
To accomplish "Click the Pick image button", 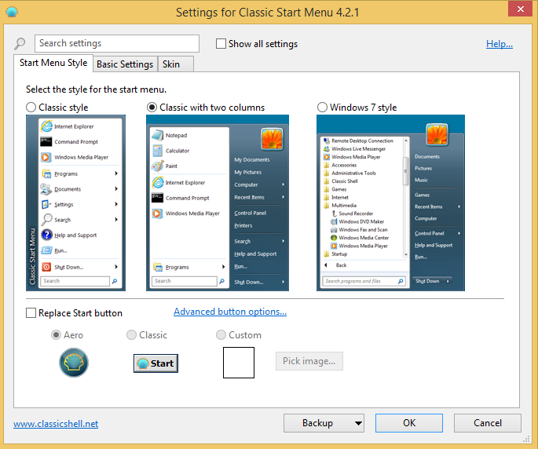I will pyautogui.click(x=309, y=361).
